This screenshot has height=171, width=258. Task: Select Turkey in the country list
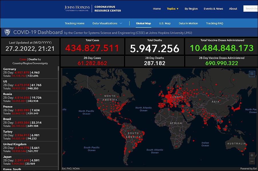click(x=29, y=135)
